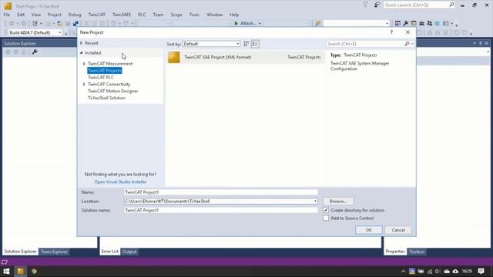This screenshot has width=493, height=277.
Task: Collapse the Installed category
Action: click(x=81, y=53)
